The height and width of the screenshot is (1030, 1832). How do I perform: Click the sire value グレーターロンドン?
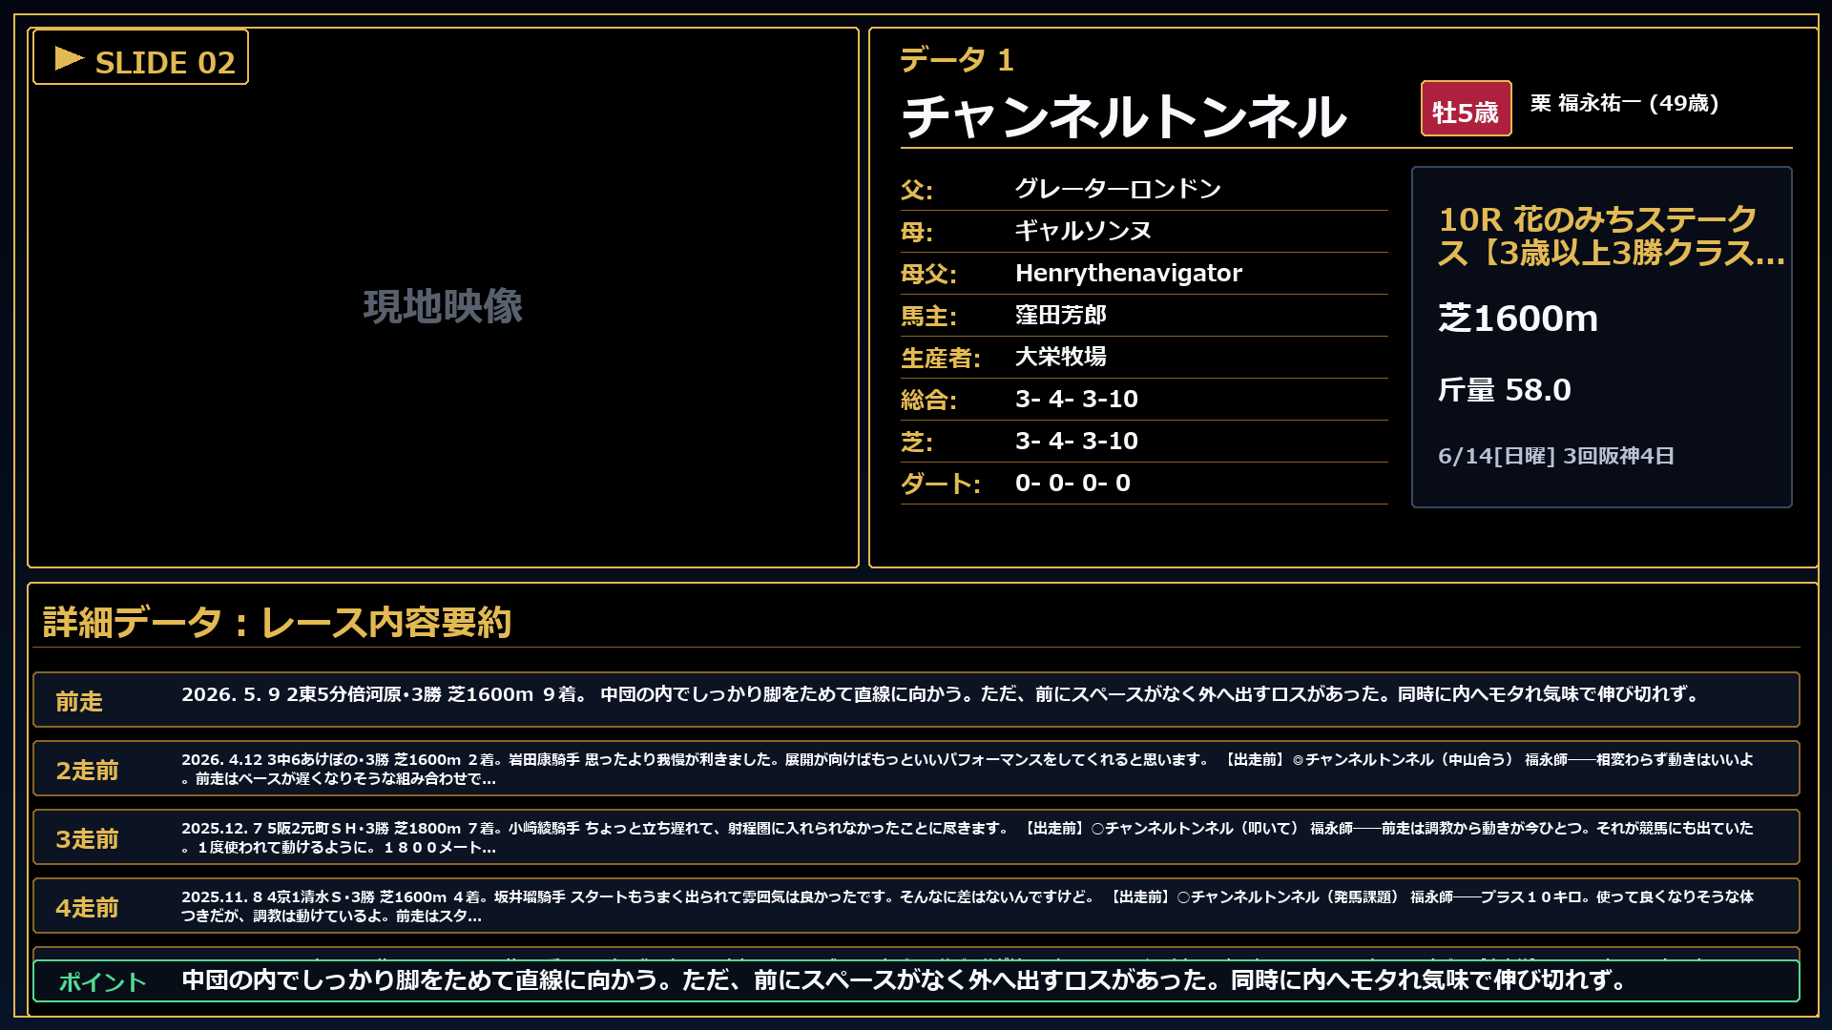[x=1117, y=189]
